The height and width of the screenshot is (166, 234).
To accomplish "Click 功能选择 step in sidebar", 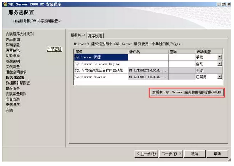I will click(13, 56).
